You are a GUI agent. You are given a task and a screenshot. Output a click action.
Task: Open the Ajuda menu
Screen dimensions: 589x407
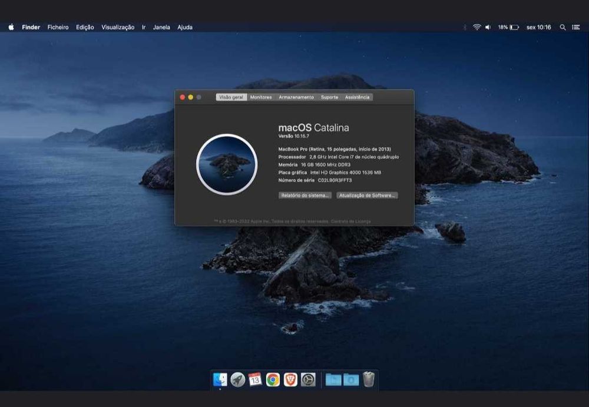[185, 27]
